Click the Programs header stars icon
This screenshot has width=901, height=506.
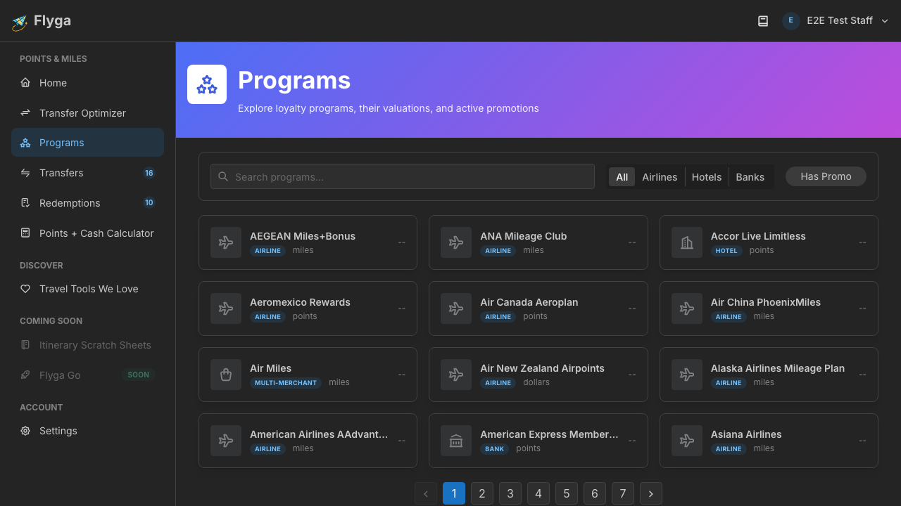(207, 84)
